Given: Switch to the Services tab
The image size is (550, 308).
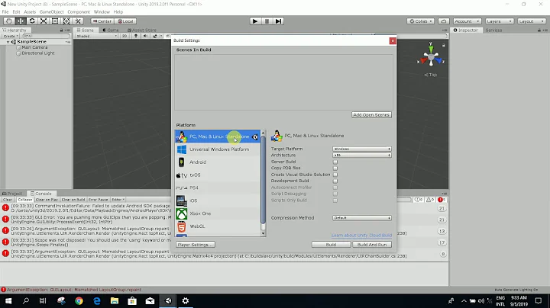Looking at the screenshot, I should 493,30.
